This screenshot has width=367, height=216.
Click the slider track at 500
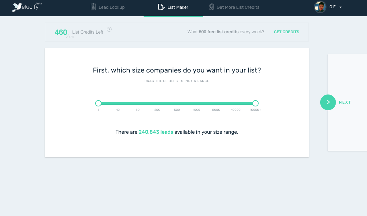pyautogui.click(x=177, y=103)
